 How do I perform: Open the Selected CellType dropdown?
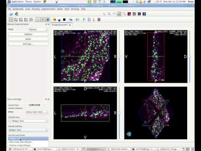pos(28,130)
